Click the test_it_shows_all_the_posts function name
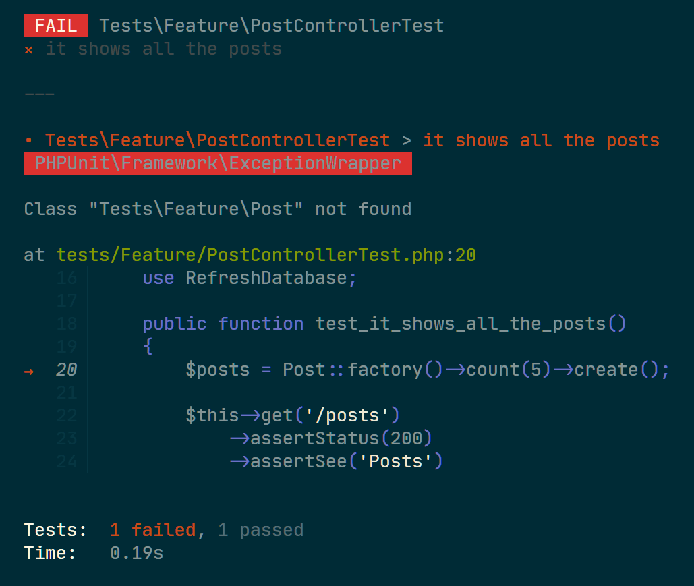This screenshot has height=586, width=694. tap(460, 324)
